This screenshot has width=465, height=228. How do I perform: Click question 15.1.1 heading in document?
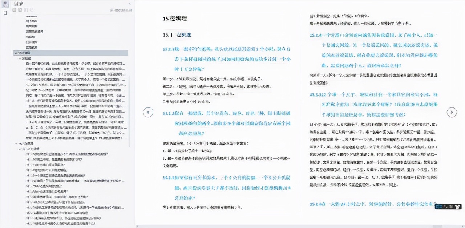click(x=227, y=59)
